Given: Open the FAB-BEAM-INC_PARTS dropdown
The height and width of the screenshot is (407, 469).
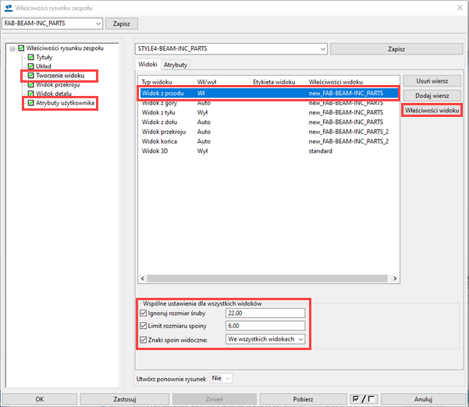Looking at the screenshot, I should pos(96,23).
